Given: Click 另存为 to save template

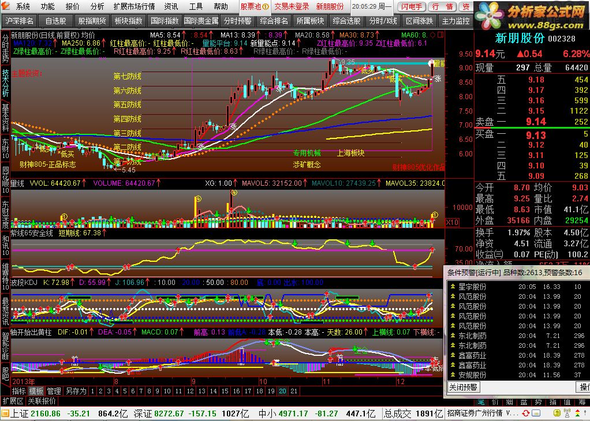Looking at the screenshot, I should 76,391.
